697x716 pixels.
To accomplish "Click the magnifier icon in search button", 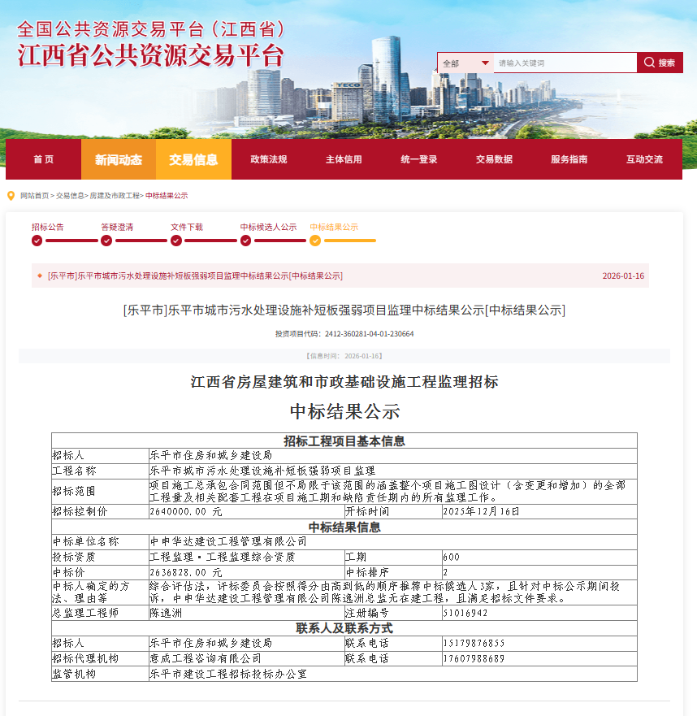I will coord(650,63).
